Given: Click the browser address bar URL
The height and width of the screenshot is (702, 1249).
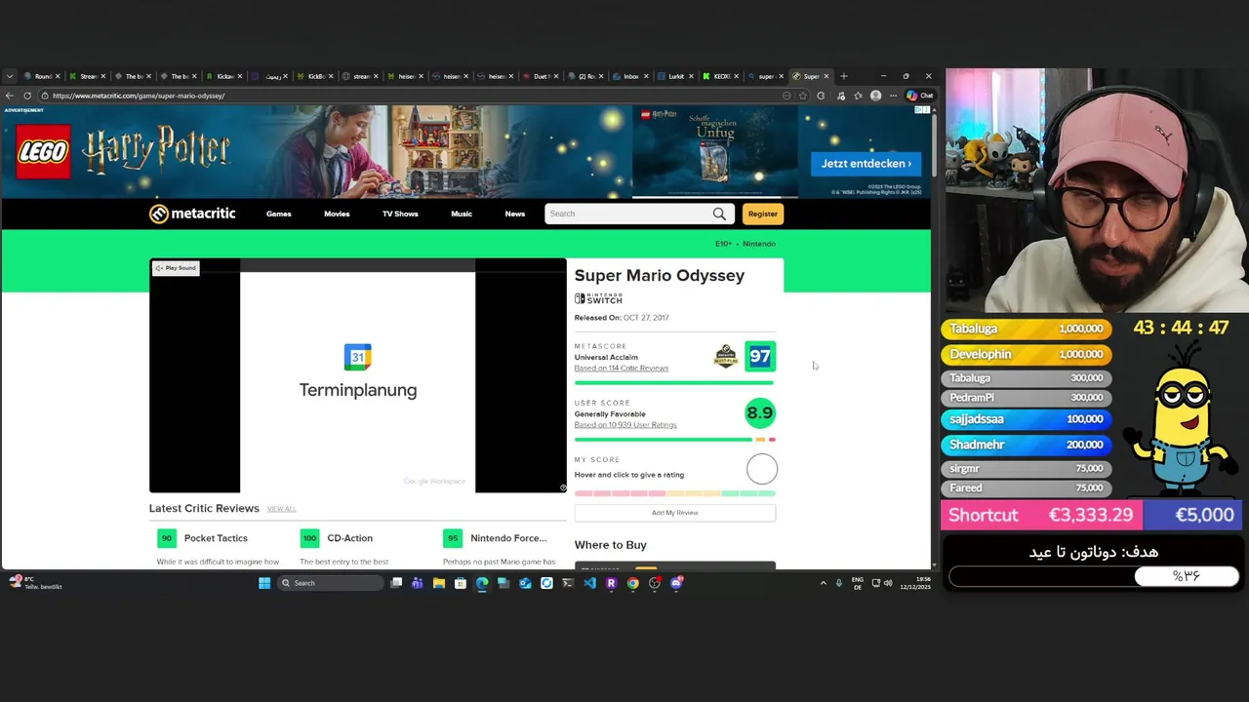Looking at the screenshot, I should (x=139, y=96).
